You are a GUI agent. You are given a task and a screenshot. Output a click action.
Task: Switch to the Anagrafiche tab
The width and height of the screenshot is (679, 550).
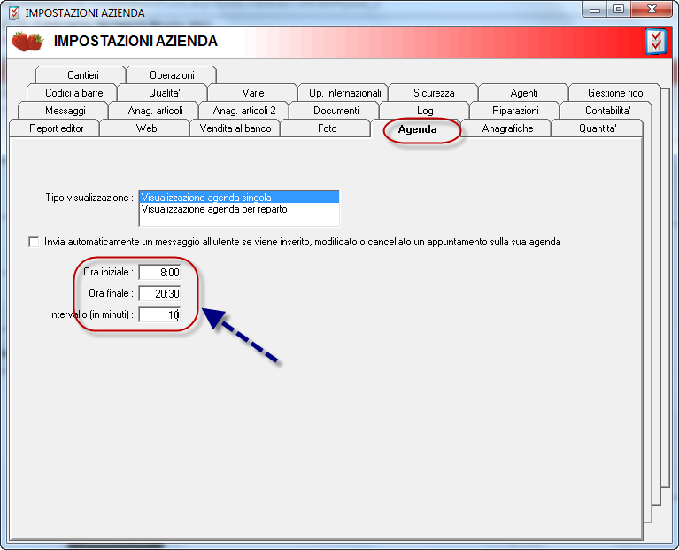click(x=506, y=128)
